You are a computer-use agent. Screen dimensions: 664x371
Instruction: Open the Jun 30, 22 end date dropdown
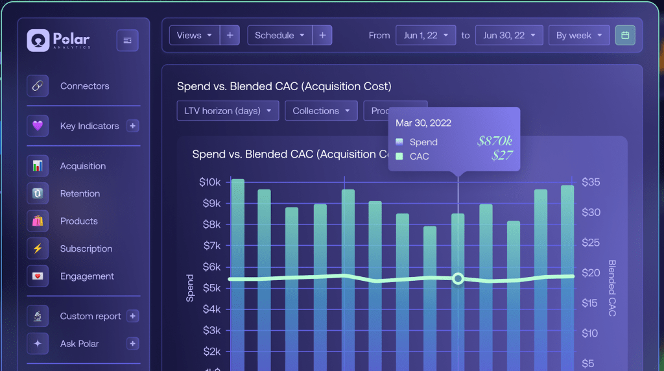pyautogui.click(x=509, y=35)
